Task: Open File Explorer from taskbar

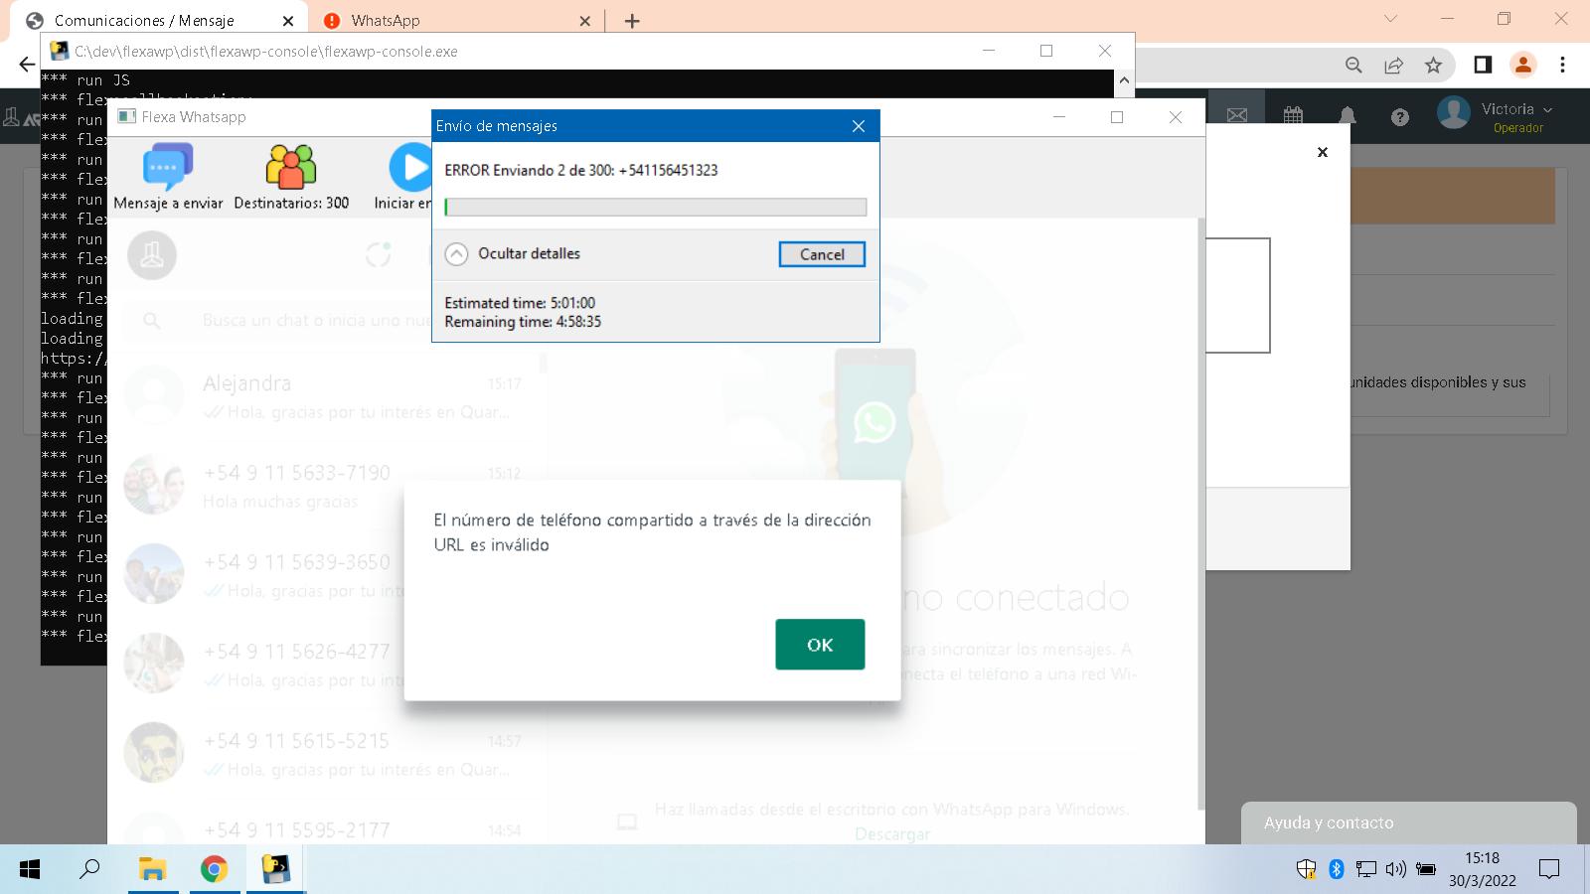Action: click(x=152, y=869)
